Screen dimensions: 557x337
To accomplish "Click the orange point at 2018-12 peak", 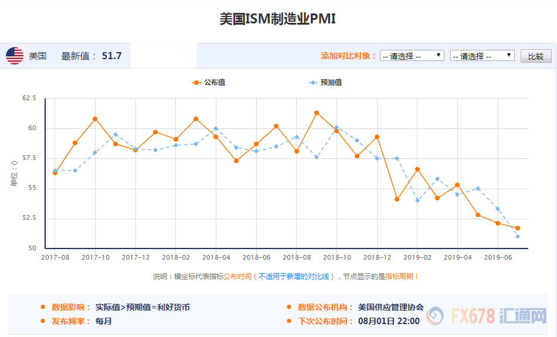I will click(377, 137).
